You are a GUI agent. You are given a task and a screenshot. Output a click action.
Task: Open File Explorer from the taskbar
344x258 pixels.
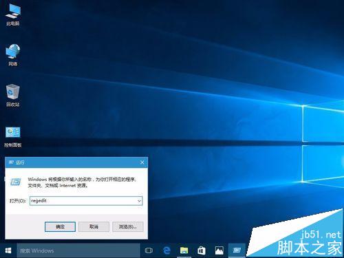[x=184, y=250]
